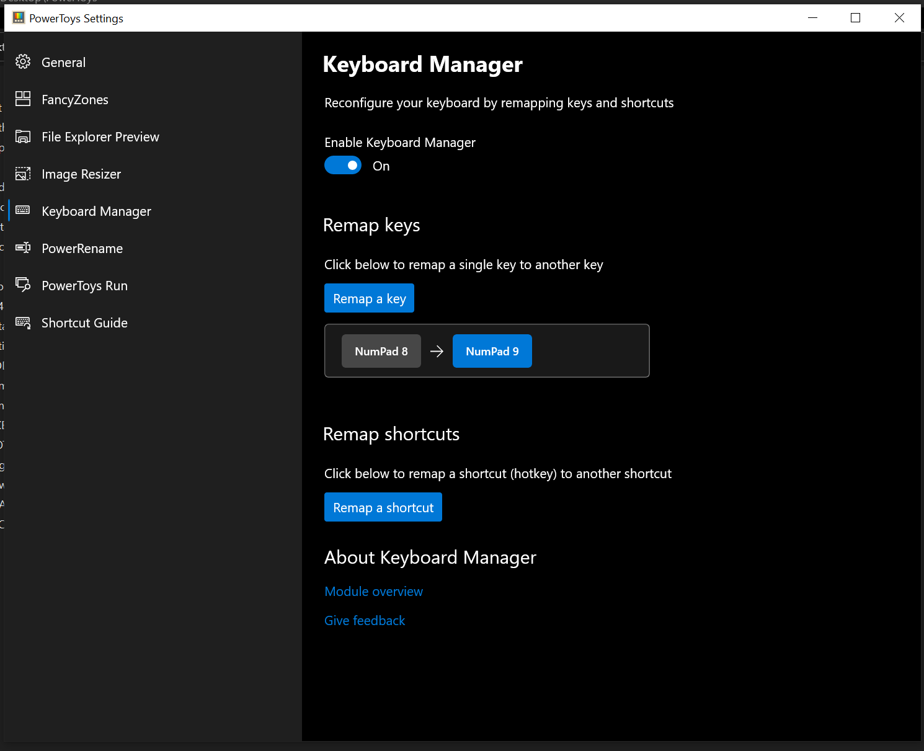Screen dimensions: 924x751
Task: Open the NumPad 8 source key selector
Action: pyautogui.click(x=381, y=351)
